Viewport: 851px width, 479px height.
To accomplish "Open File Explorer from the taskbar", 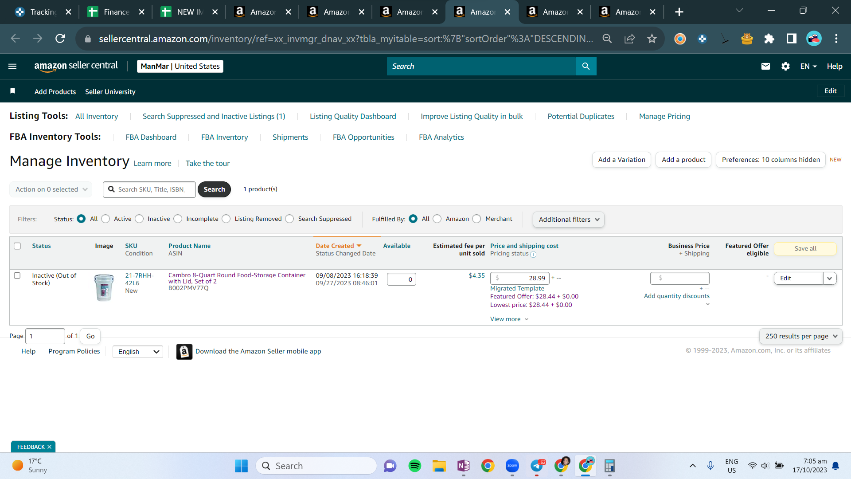I will coord(439,466).
